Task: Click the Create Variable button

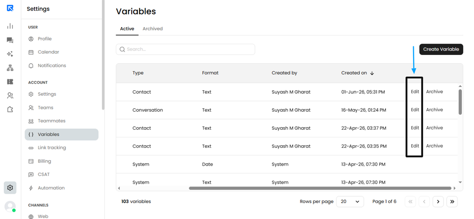Action: 441,49
